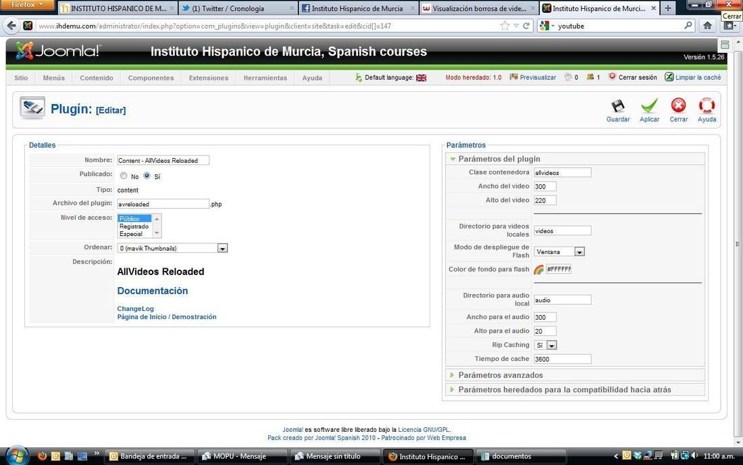Open Ordenar dropdown list
This screenshot has width=743, height=465.
tap(222, 248)
